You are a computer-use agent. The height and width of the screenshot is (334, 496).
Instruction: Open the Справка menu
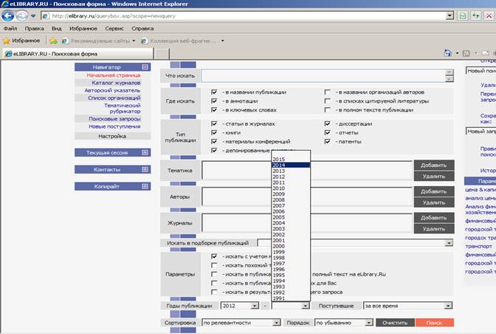[142, 29]
